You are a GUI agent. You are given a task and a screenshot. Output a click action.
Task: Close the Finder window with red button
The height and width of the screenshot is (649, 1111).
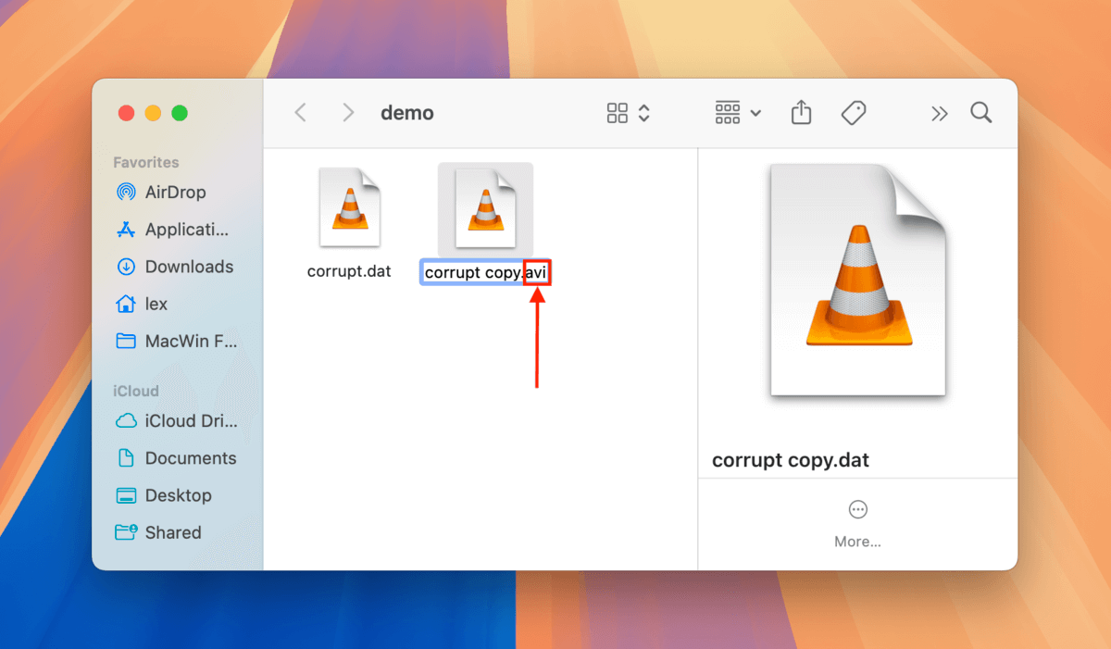126,113
